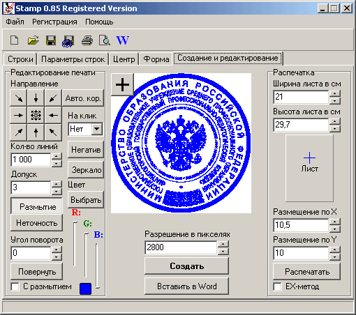
Task: Click the blue W Word icon
Action: click(122, 40)
